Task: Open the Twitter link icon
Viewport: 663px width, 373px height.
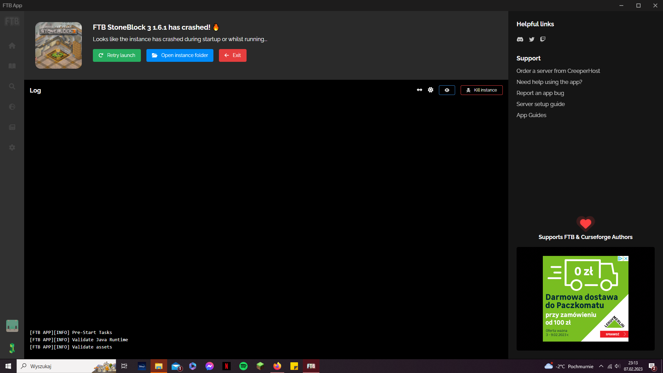Action: tap(532, 39)
